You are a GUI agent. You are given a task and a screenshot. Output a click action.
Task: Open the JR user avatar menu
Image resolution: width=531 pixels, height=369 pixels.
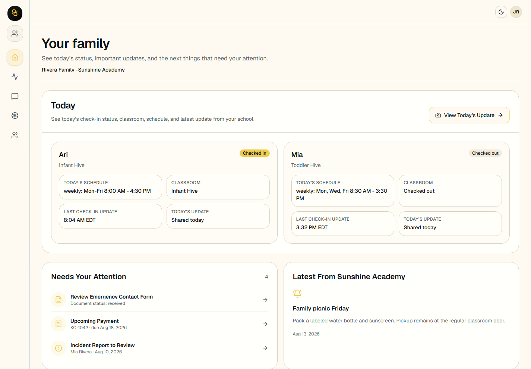point(516,12)
